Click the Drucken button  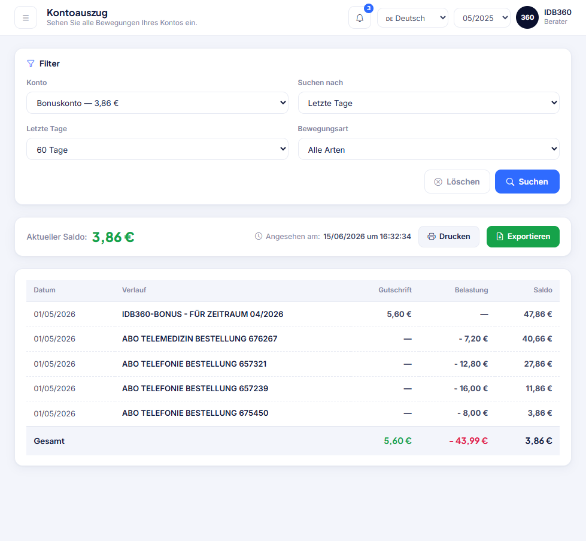(449, 237)
